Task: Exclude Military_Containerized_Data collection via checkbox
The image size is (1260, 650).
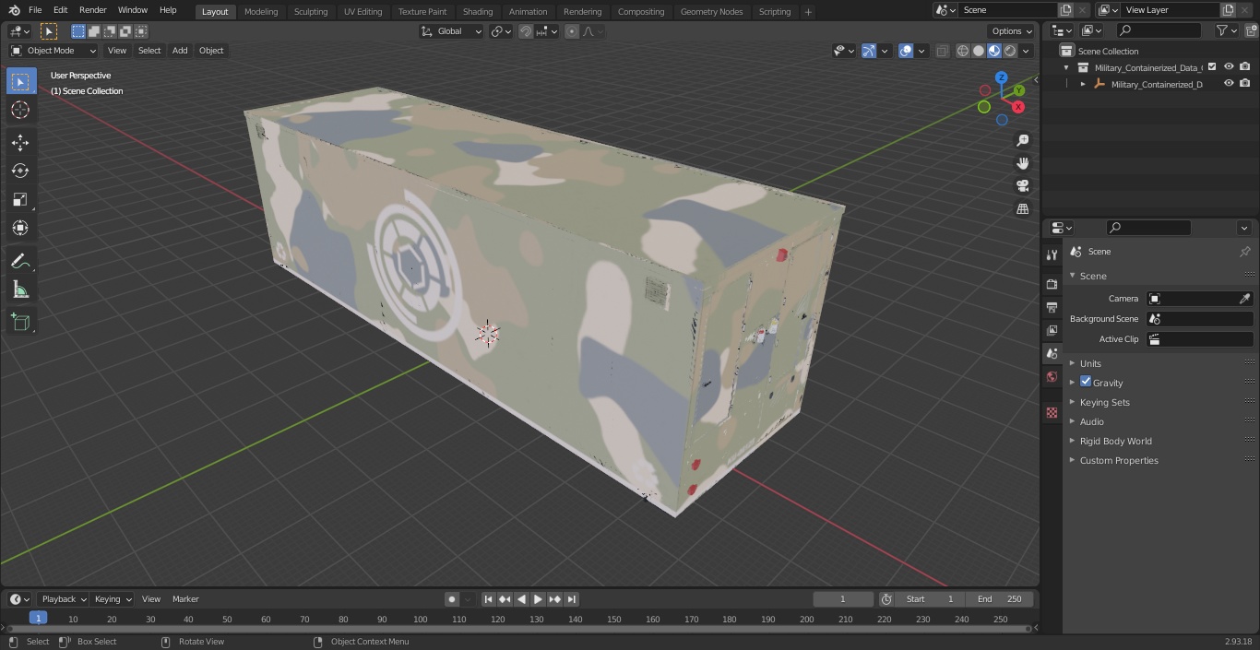Action: point(1212,67)
